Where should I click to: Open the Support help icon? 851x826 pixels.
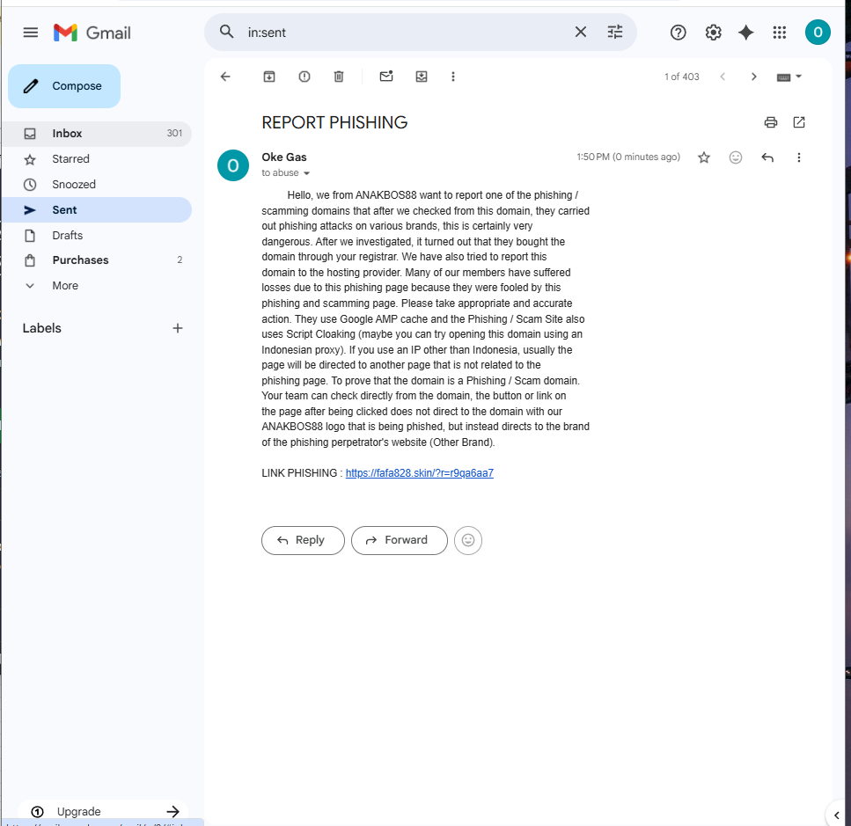(678, 33)
